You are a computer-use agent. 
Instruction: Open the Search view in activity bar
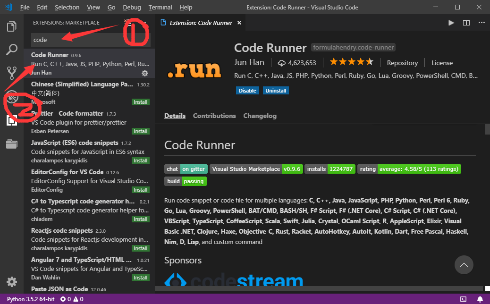tap(12, 49)
